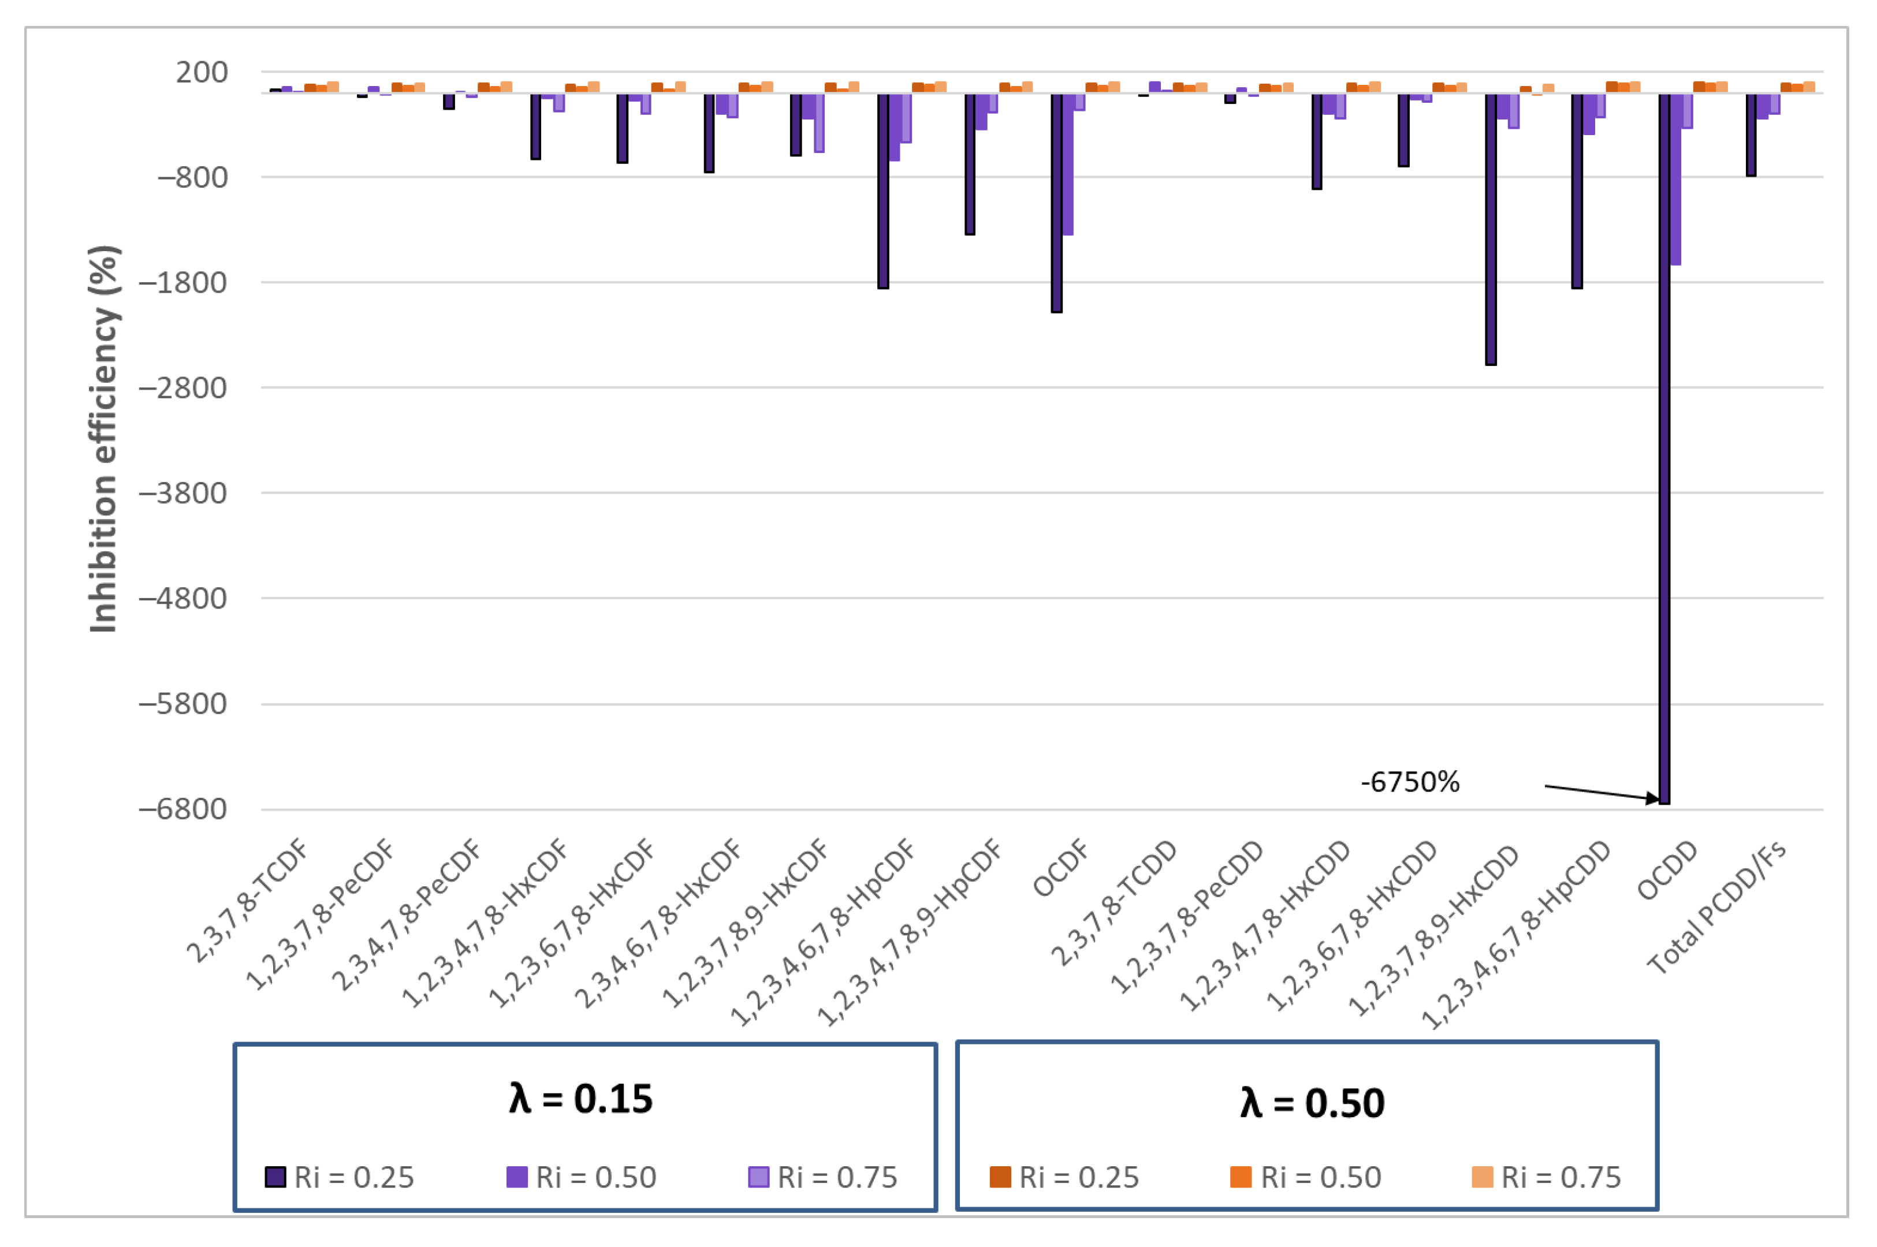Click the dark purple Ri = 0.25 legend swatch
Screen dimensions: 1877x1247
pos(275,1176)
